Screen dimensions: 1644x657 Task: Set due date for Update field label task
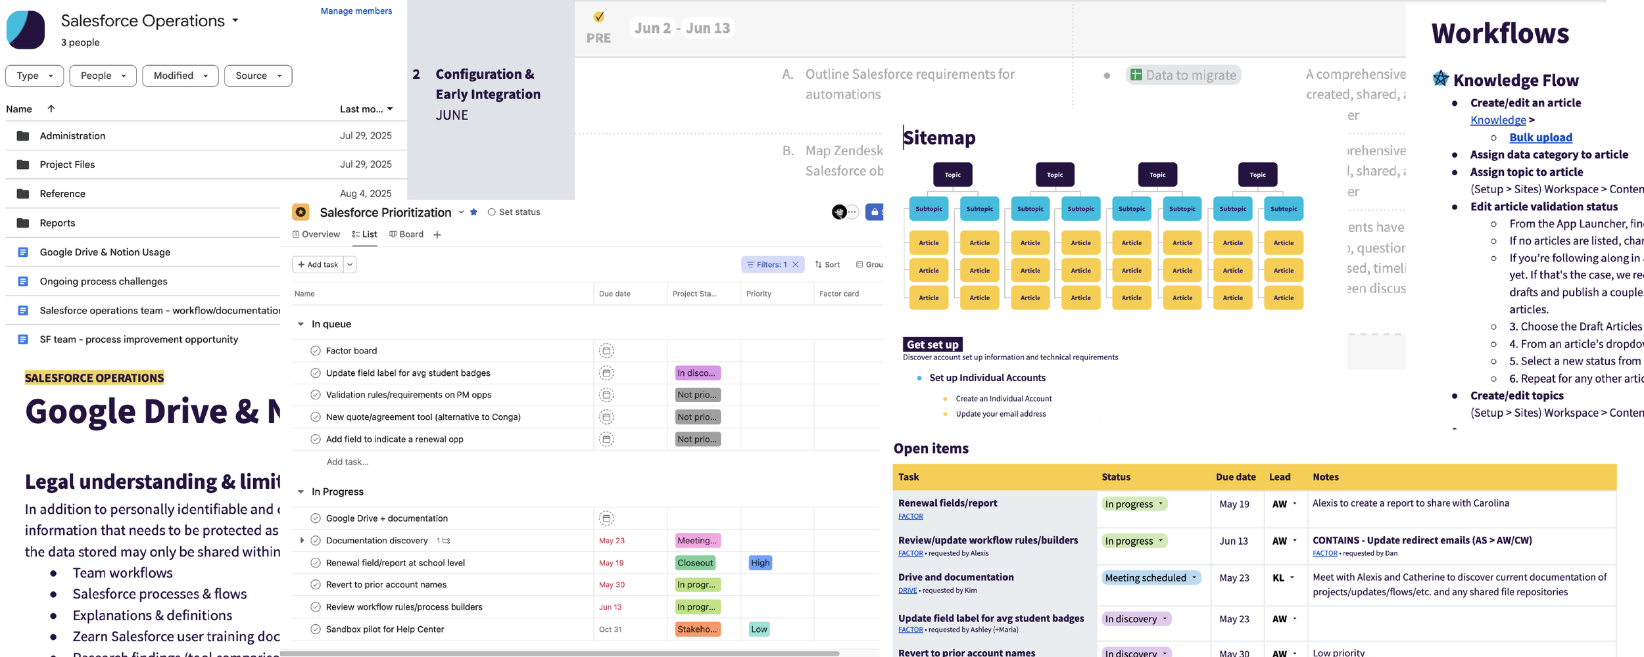[x=606, y=373]
